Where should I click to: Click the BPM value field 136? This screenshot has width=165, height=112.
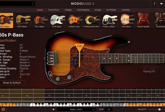pos(109,109)
